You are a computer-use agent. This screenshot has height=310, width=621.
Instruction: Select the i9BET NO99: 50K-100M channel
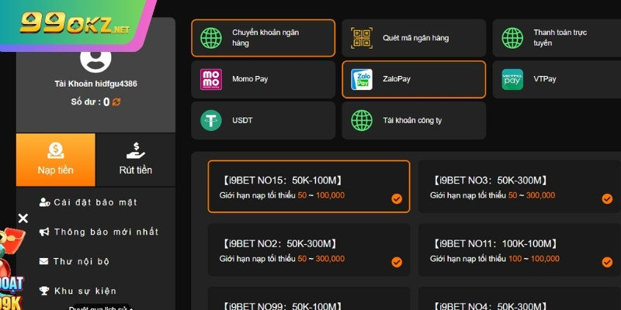[x=309, y=298]
